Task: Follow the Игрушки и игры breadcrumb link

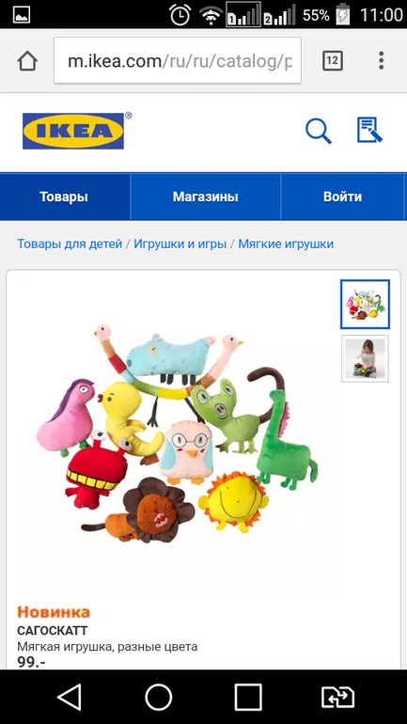Action: (180, 244)
